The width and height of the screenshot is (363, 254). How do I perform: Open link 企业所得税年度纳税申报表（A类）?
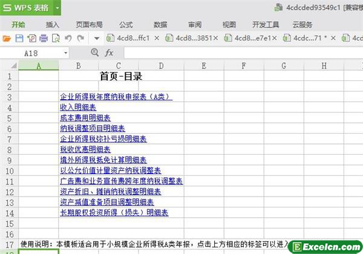pos(116,97)
